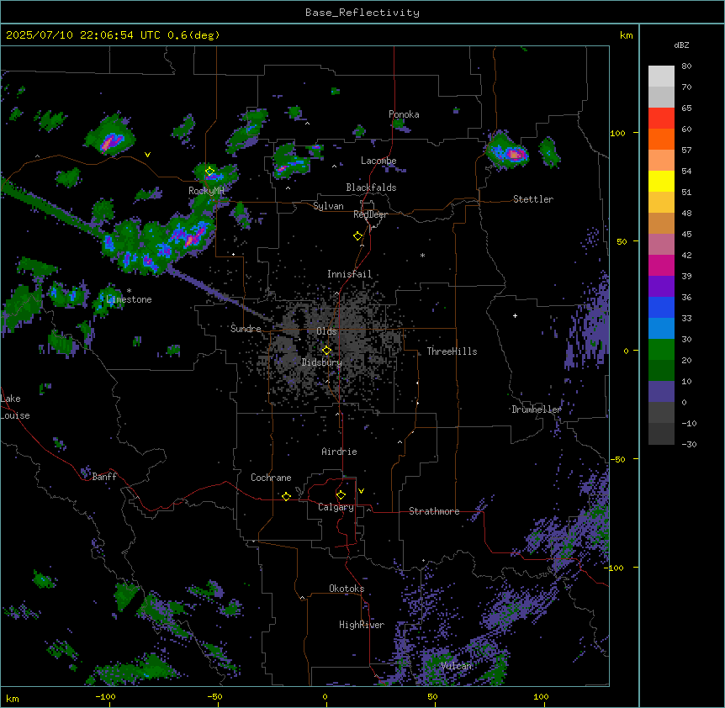Click the Limestone label
The image size is (725, 708).
pyautogui.click(x=129, y=299)
